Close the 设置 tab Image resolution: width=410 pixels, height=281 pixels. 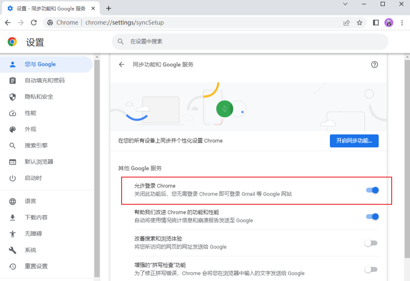coord(93,9)
